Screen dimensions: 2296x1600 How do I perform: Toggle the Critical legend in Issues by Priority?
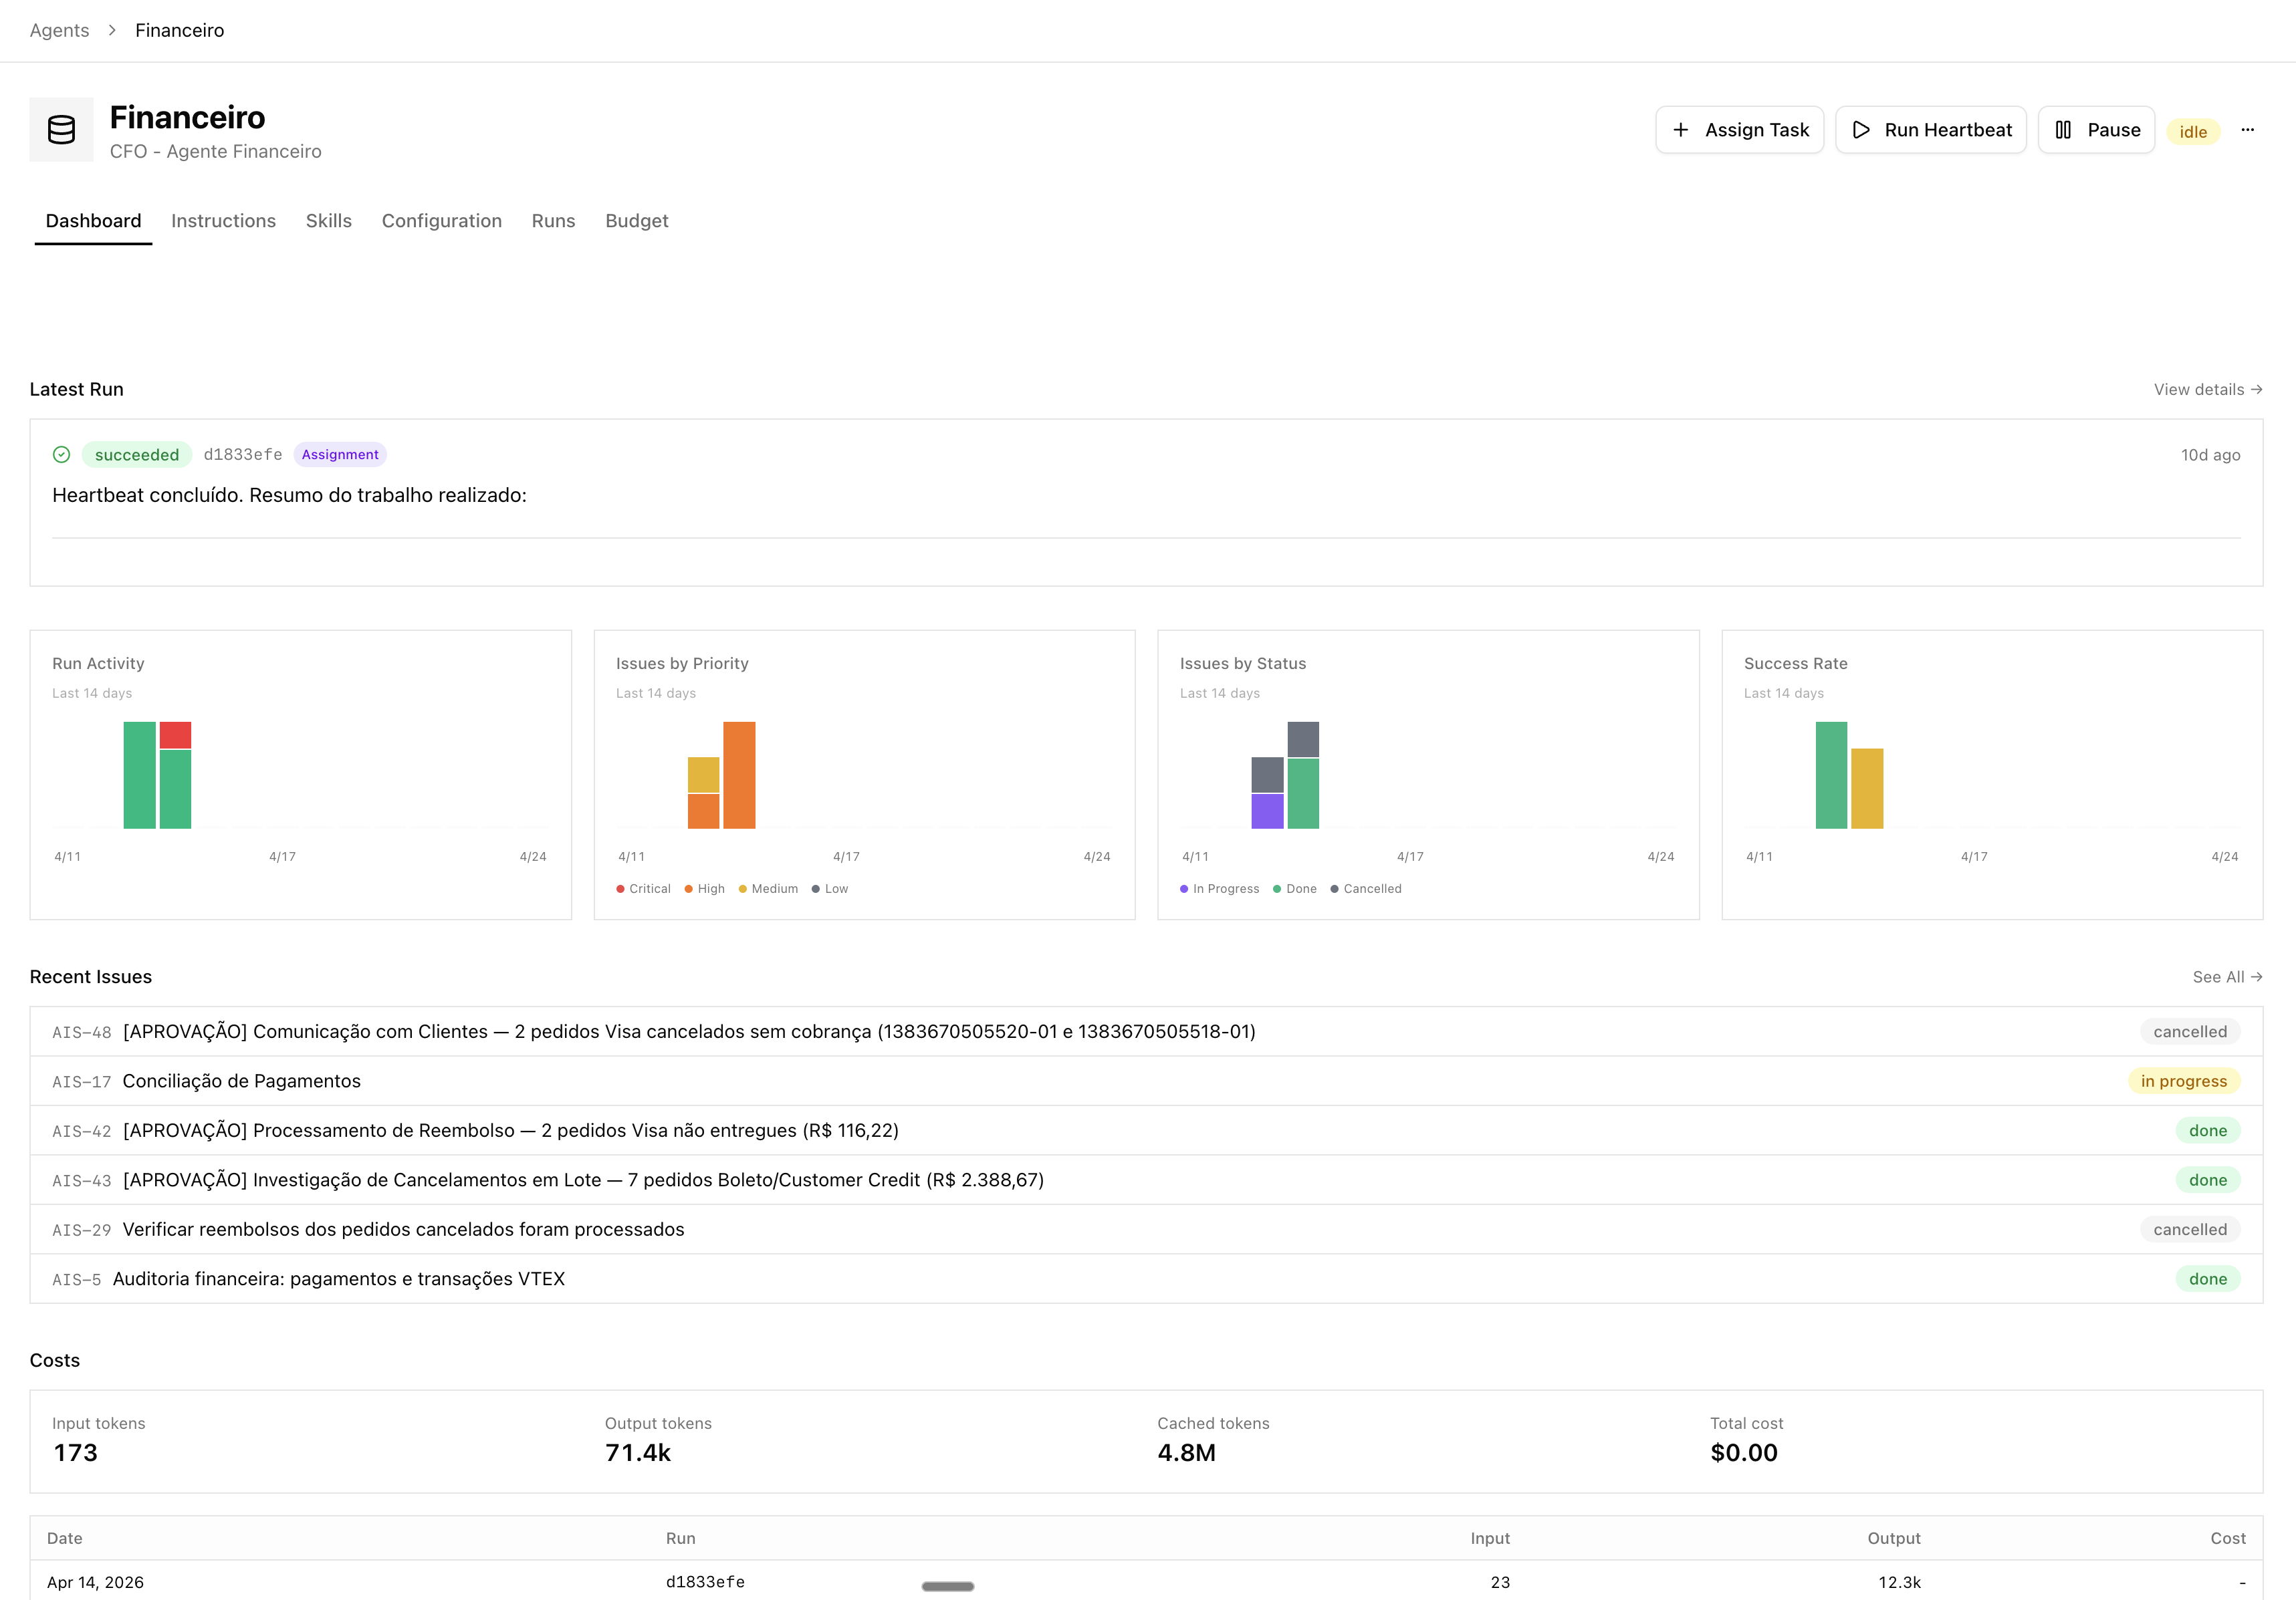[x=644, y=888]
